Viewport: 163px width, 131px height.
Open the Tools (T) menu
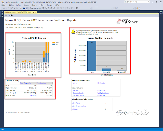[42, 5]
